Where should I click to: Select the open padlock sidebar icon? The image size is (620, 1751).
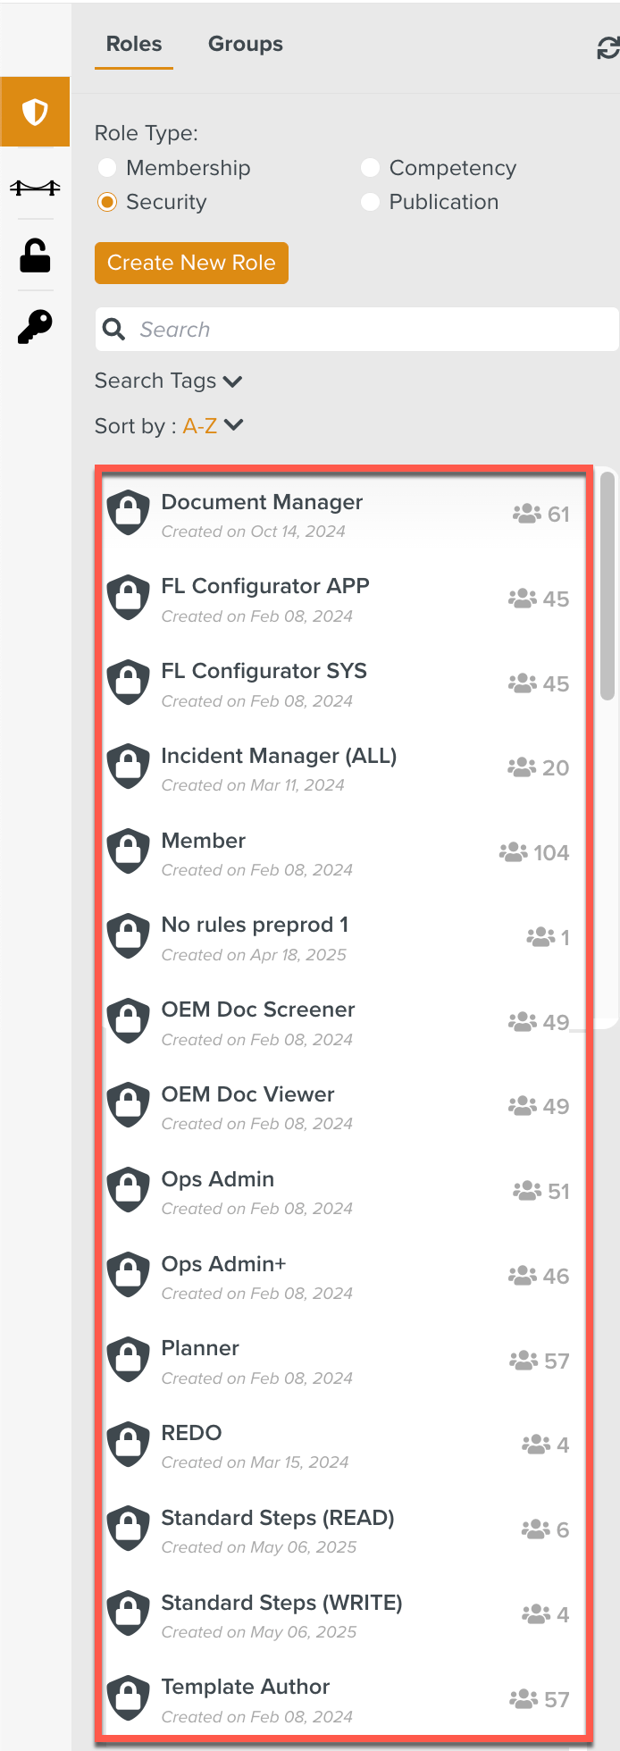click(x=35, y=257)
